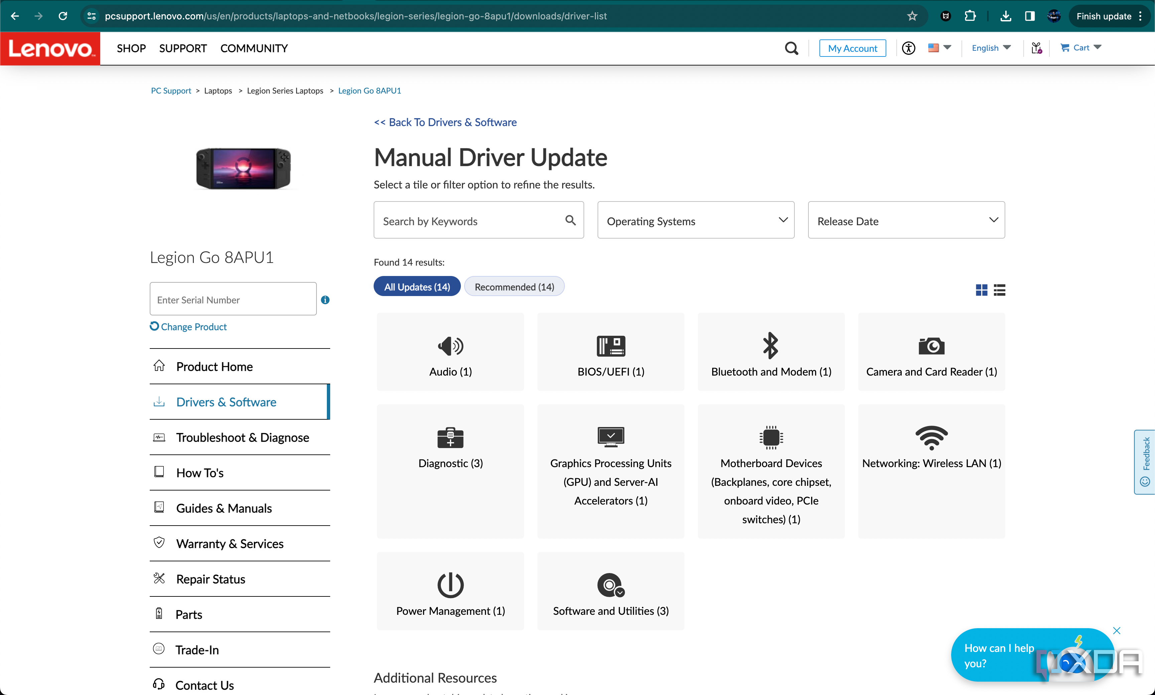Select the Motherboard Devices tile
1155x695 pixels.
(x=771, y=471)
